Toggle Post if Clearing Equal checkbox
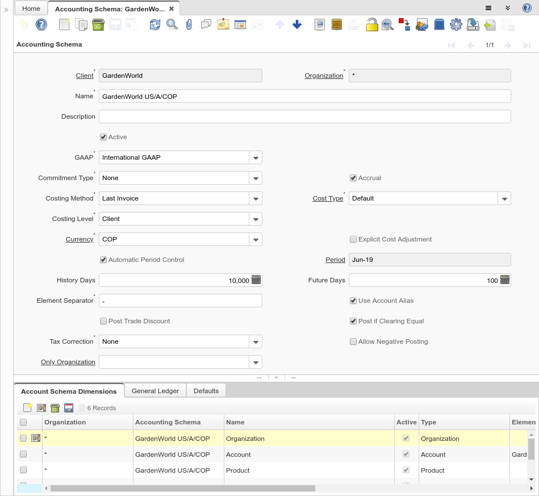 353,321
